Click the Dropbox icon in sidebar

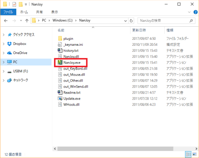(x=10, y=44)
